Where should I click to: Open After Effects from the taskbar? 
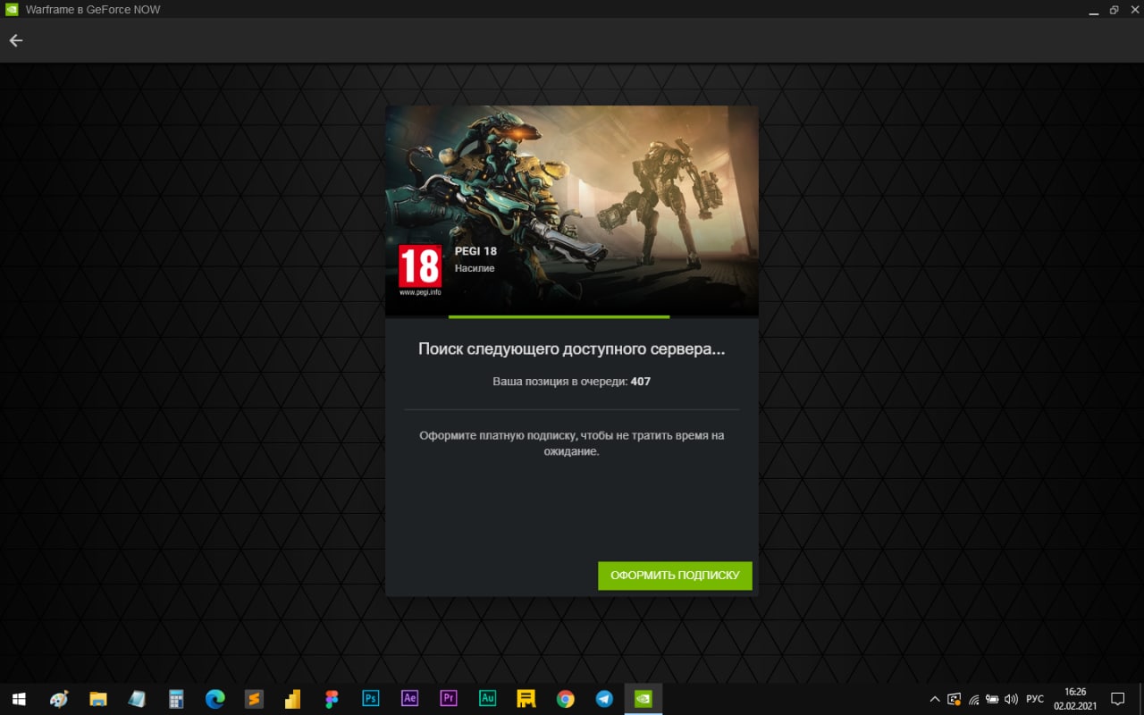409,699
